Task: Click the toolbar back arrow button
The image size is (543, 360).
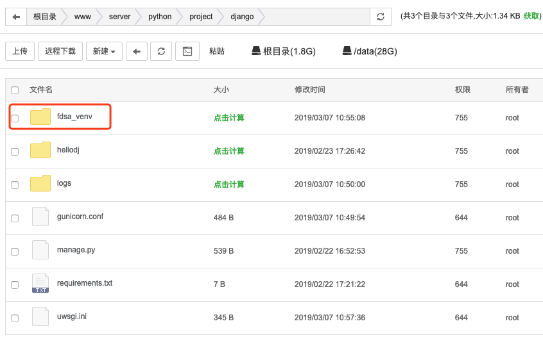Action: pos(137,51)
